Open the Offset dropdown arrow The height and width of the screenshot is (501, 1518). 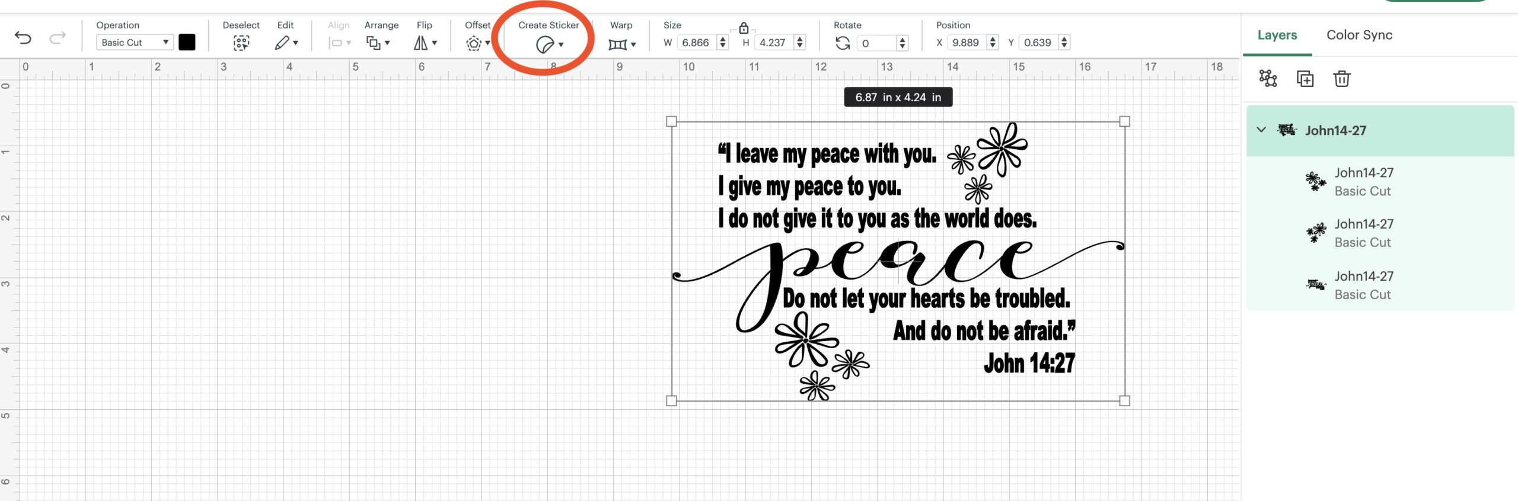(487, 43)
